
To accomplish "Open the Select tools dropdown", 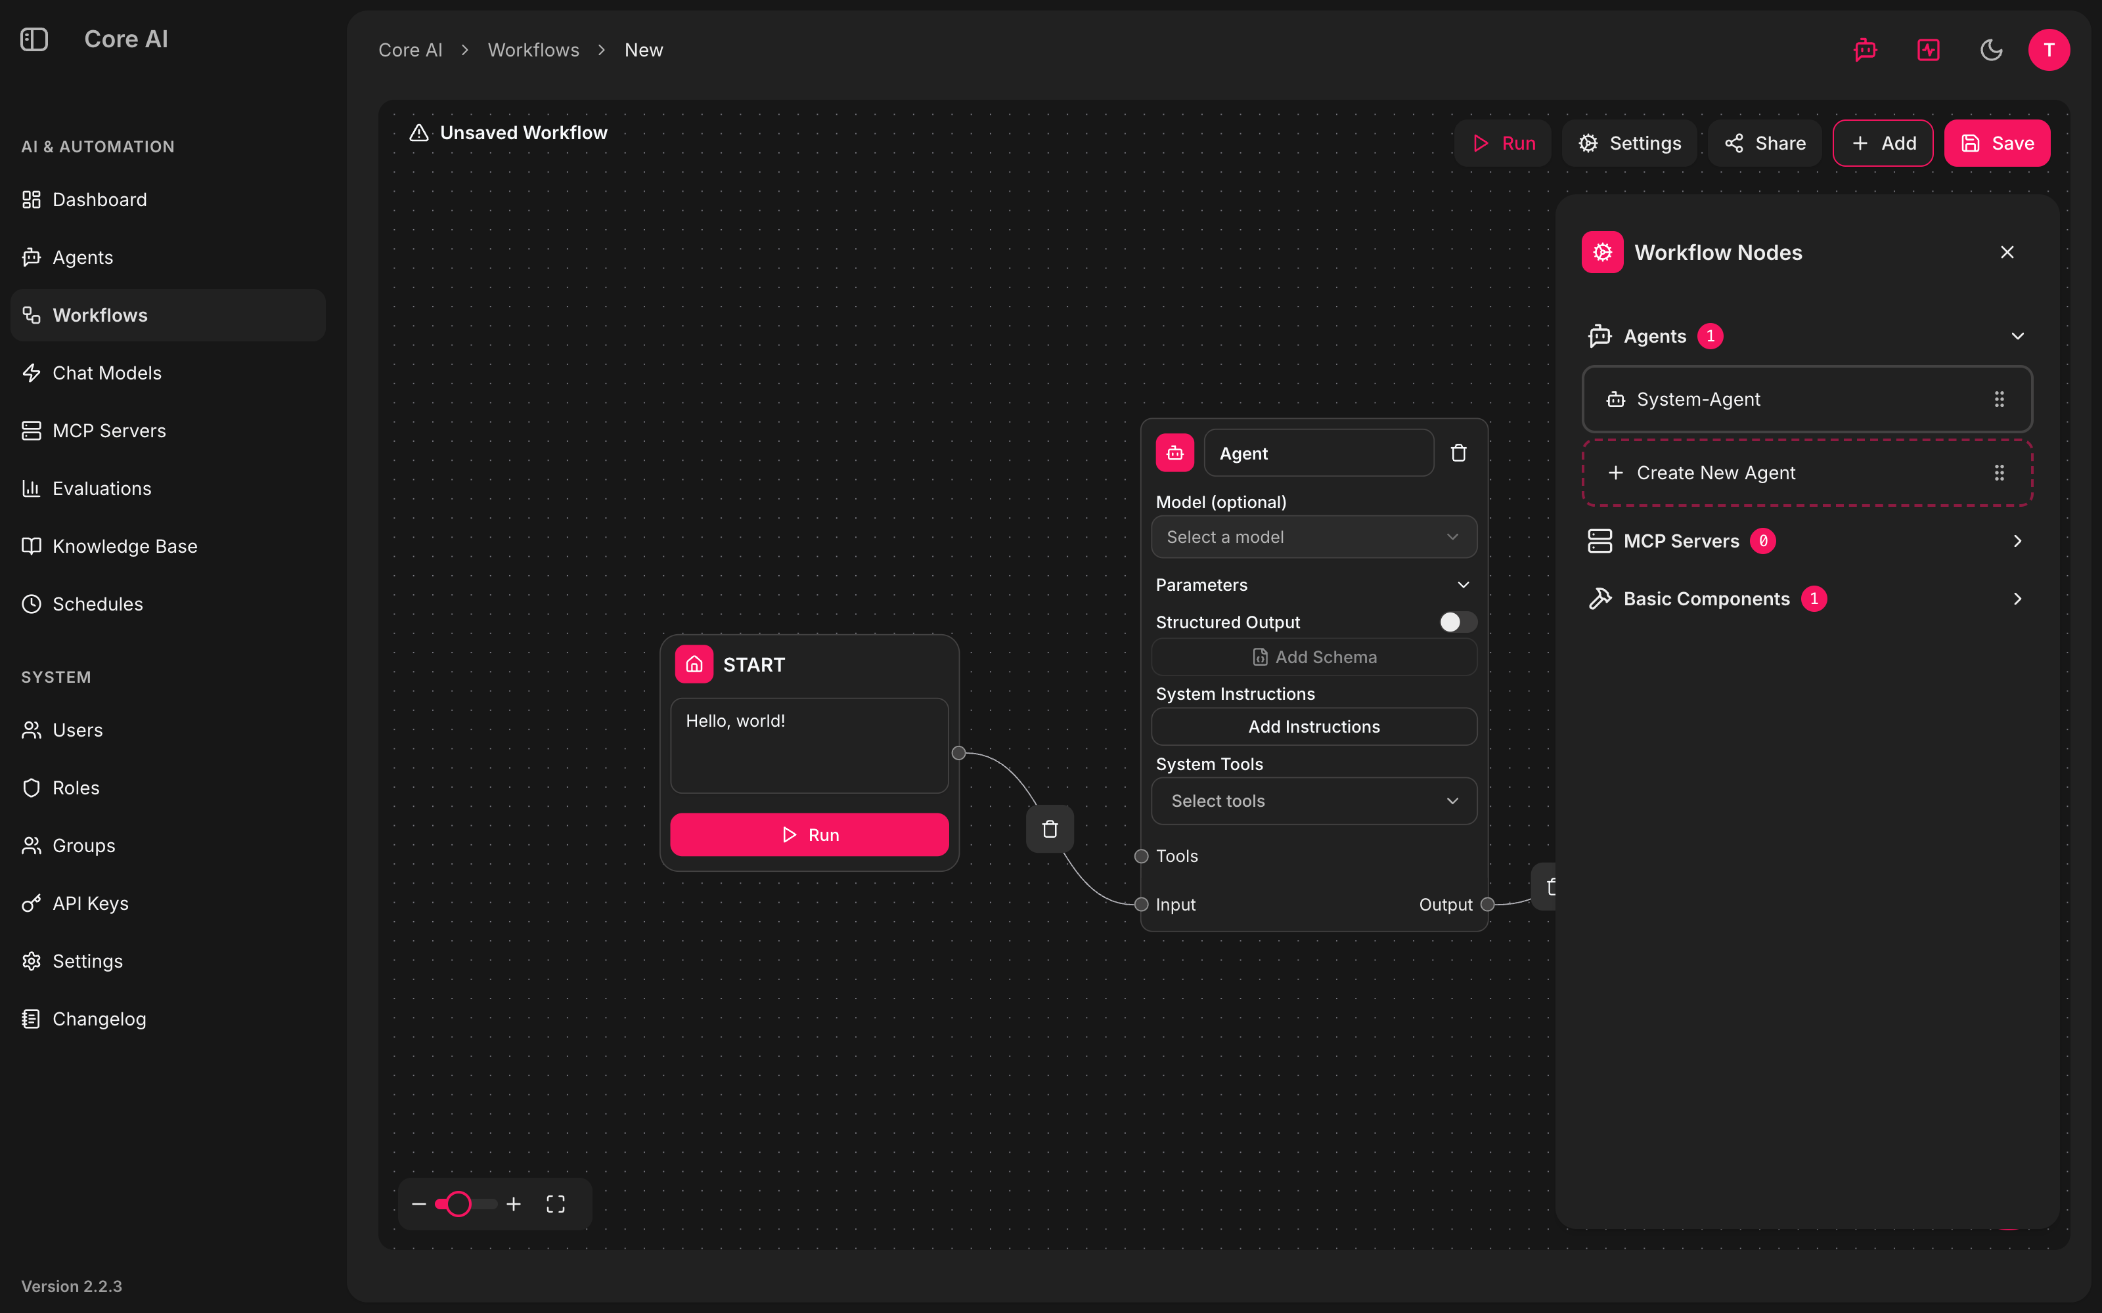I will pos(1313,801).
